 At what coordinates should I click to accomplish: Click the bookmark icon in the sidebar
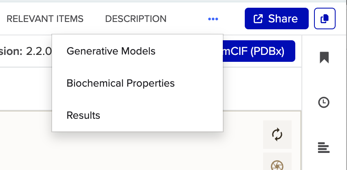(324, 57)
